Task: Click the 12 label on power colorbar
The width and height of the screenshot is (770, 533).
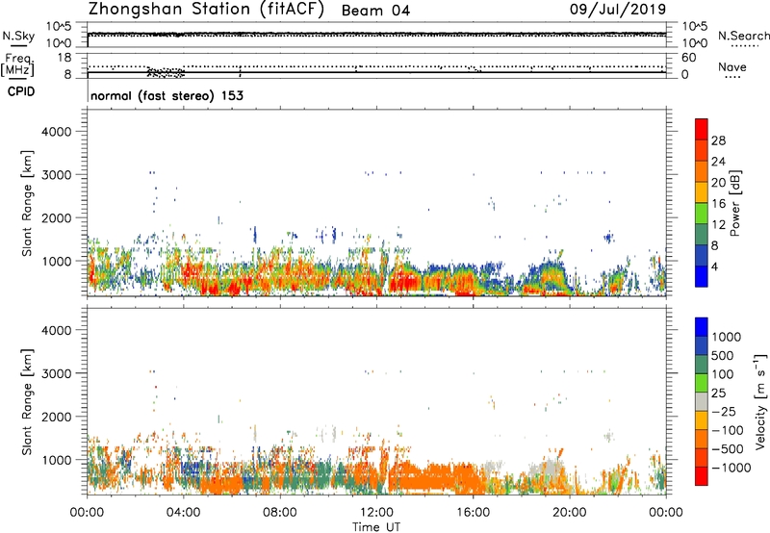Action: tap(718, 225)
